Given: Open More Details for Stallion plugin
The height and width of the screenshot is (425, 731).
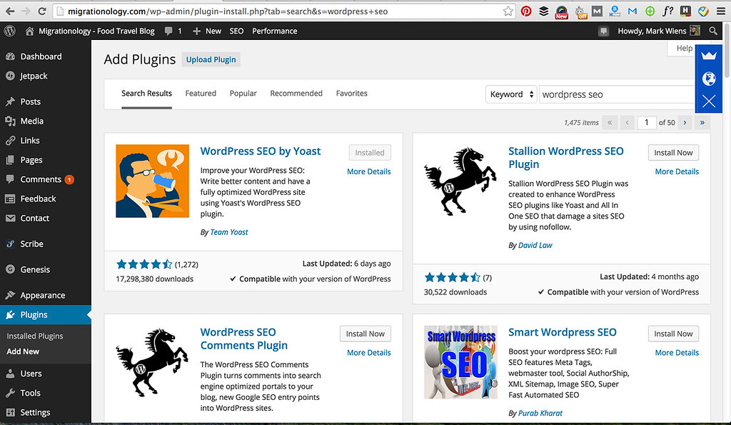Looking at the screenshot, I should (x=677, y=171).
